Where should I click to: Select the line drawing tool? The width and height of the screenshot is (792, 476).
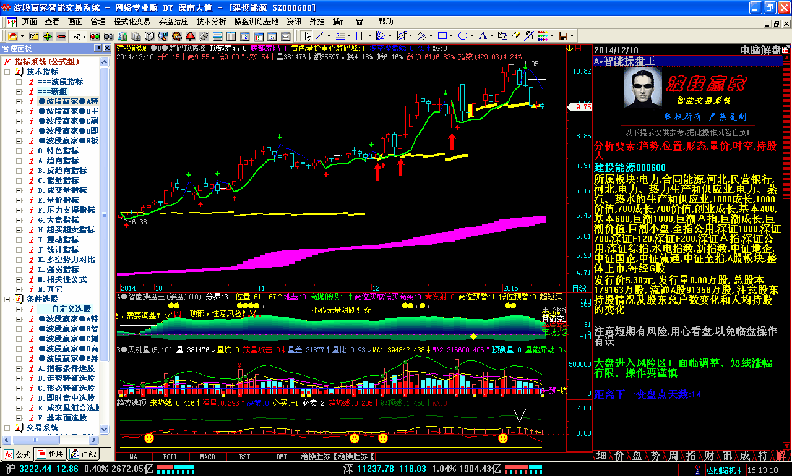(320, 36)
